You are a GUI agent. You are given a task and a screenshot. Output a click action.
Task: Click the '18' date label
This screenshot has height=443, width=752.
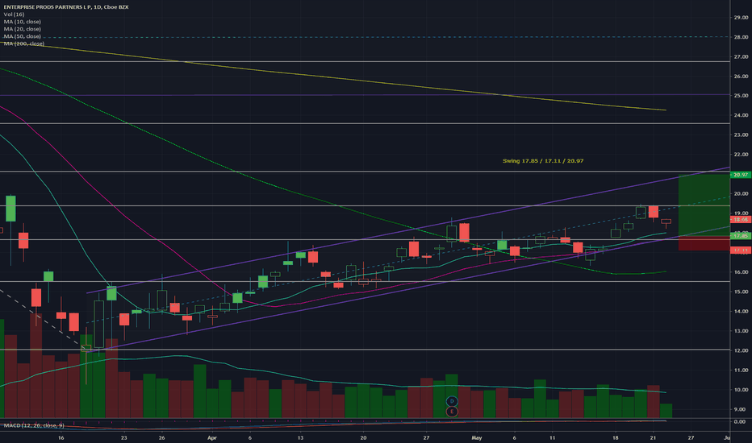click(x=616, y=437)
